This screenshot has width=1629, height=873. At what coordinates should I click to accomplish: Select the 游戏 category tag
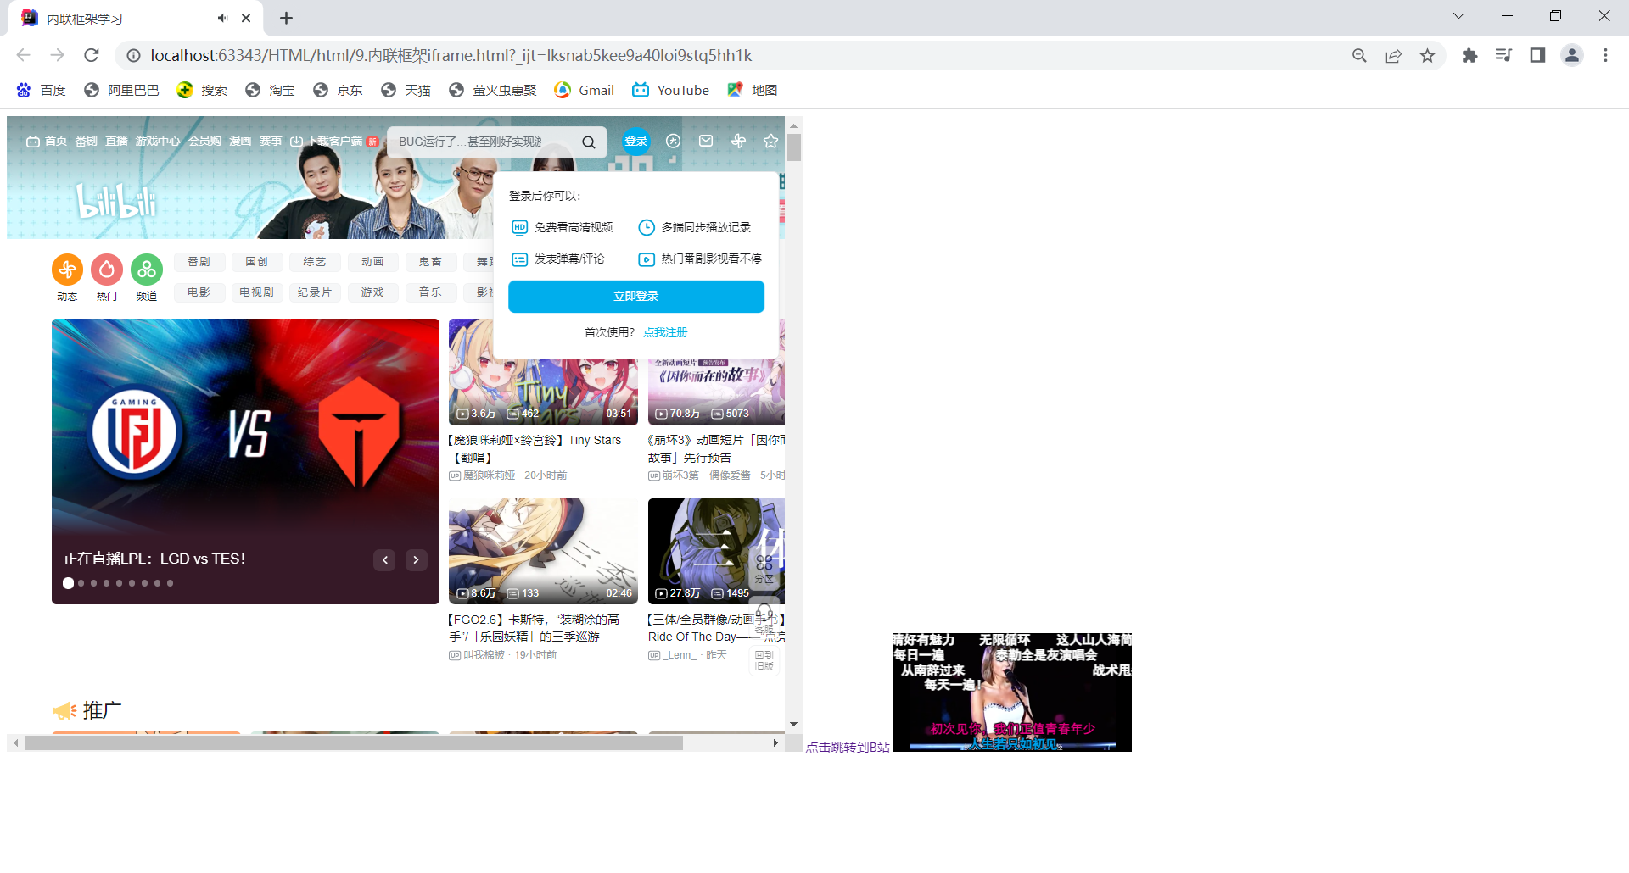click(372, 292)
